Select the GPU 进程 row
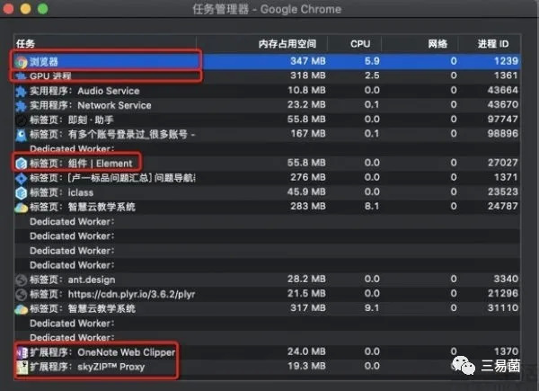This screenshot has height=391, width=539. click(267, 76)
